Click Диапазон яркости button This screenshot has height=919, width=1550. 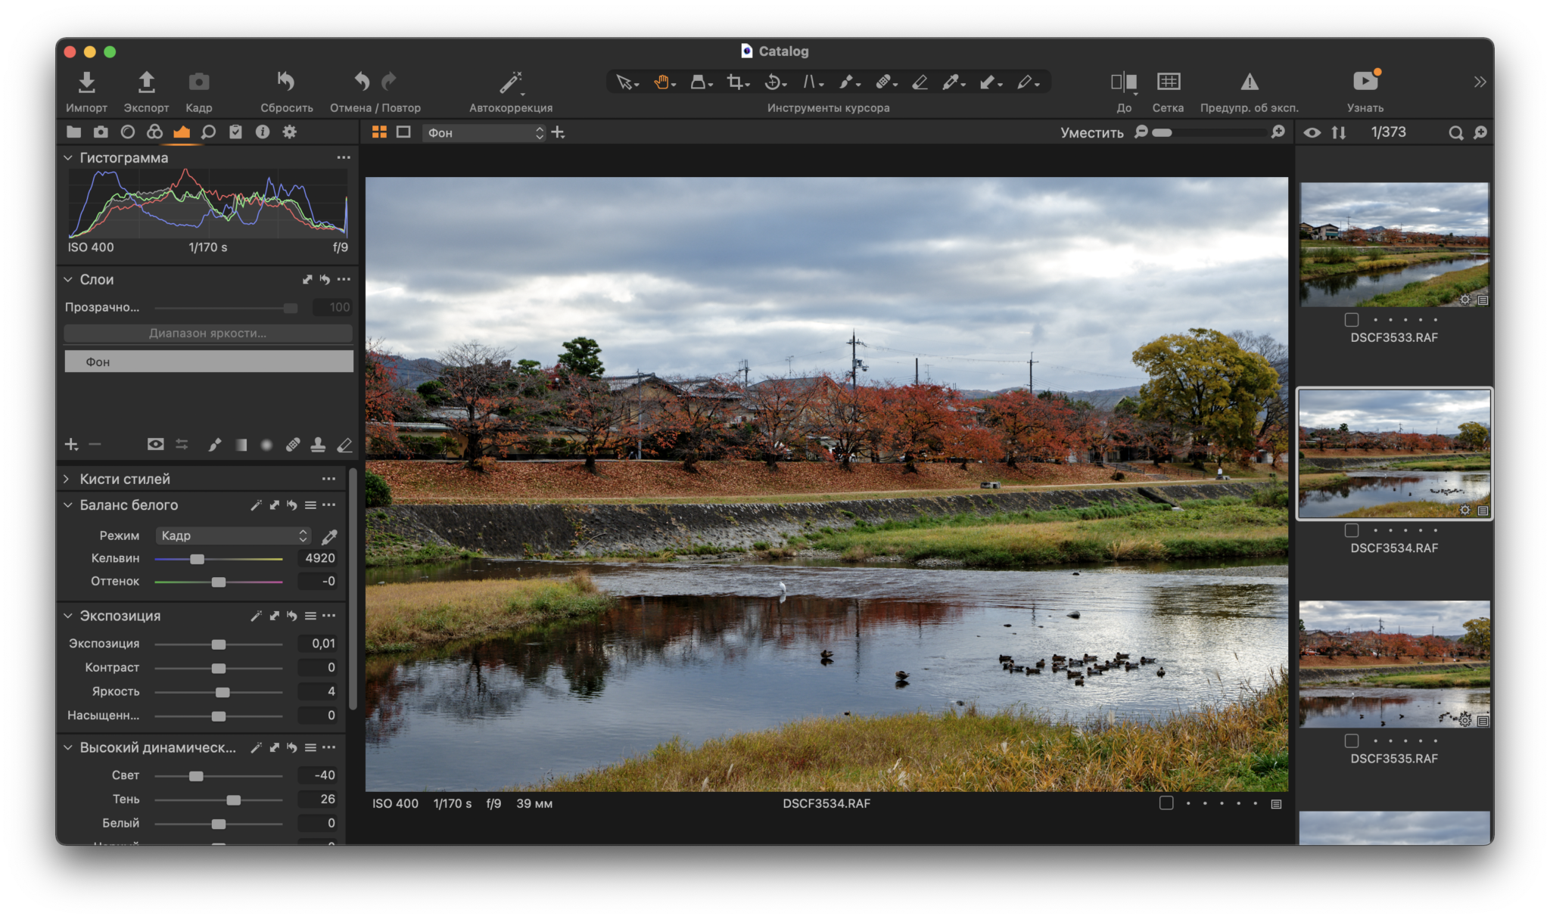click(x=208, y=333)
